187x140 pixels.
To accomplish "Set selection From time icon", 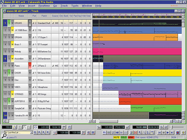I will 99,127.
